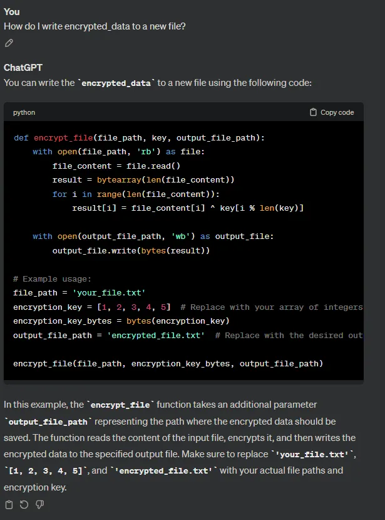Copy the ChatGPT response with bottom clipboard icon
The width and height of the screenshot is (385, 520).
coord(9,505)
